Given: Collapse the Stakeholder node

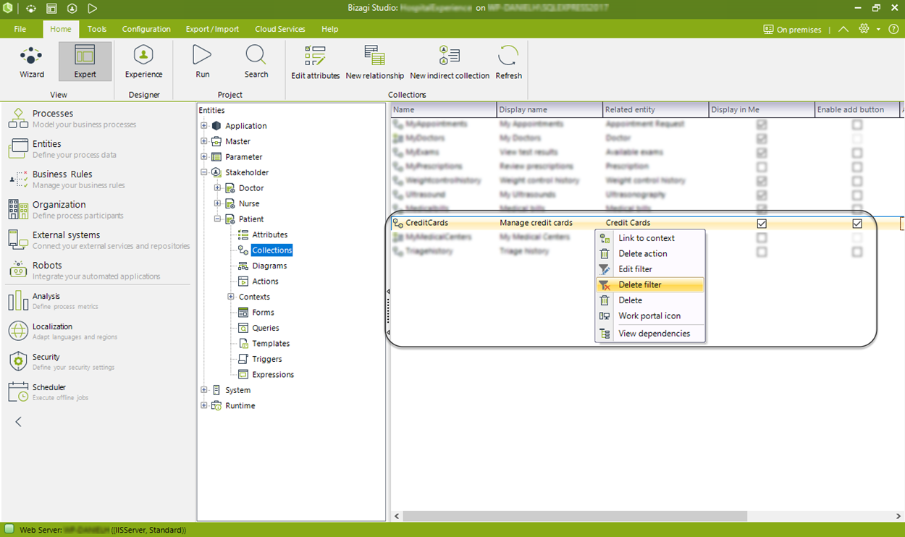Looking at the screenshot, I should pyautogui.click(x=204, y=172).
